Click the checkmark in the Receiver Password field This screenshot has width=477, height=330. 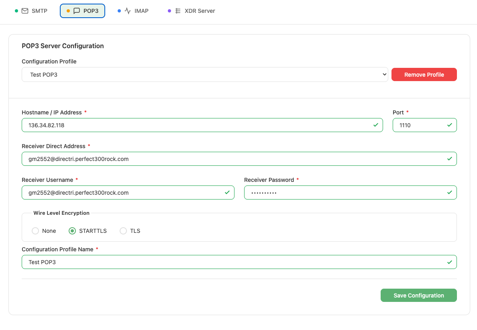(x=450, y=193)
